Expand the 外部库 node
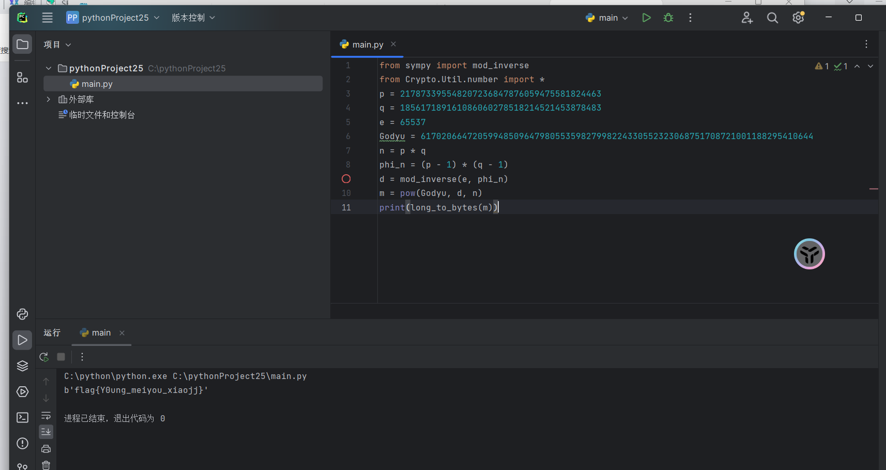This screenshot has width=886, height=470. (49, 99)
